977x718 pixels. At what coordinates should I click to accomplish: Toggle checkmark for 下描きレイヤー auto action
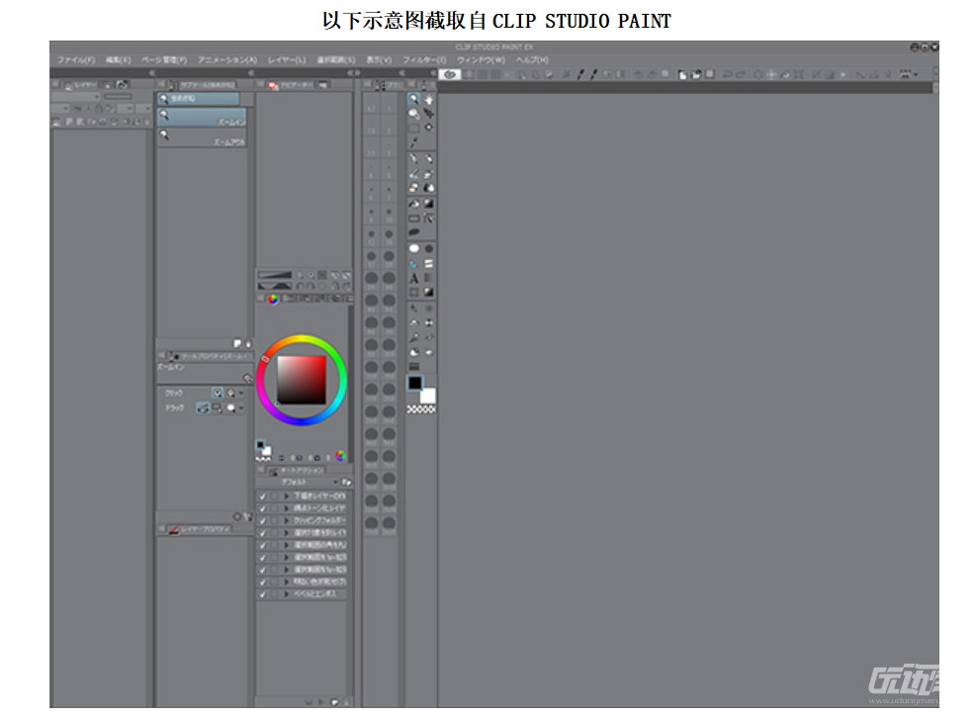263,496
